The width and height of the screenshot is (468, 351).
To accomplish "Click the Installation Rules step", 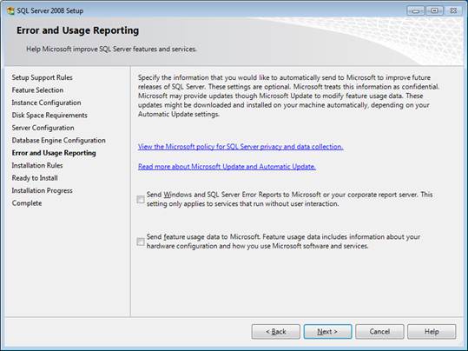I will coord(37,165).
